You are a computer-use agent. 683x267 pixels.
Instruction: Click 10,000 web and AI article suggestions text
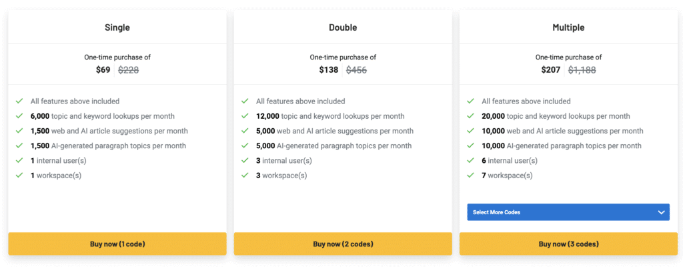click(563, 131)
